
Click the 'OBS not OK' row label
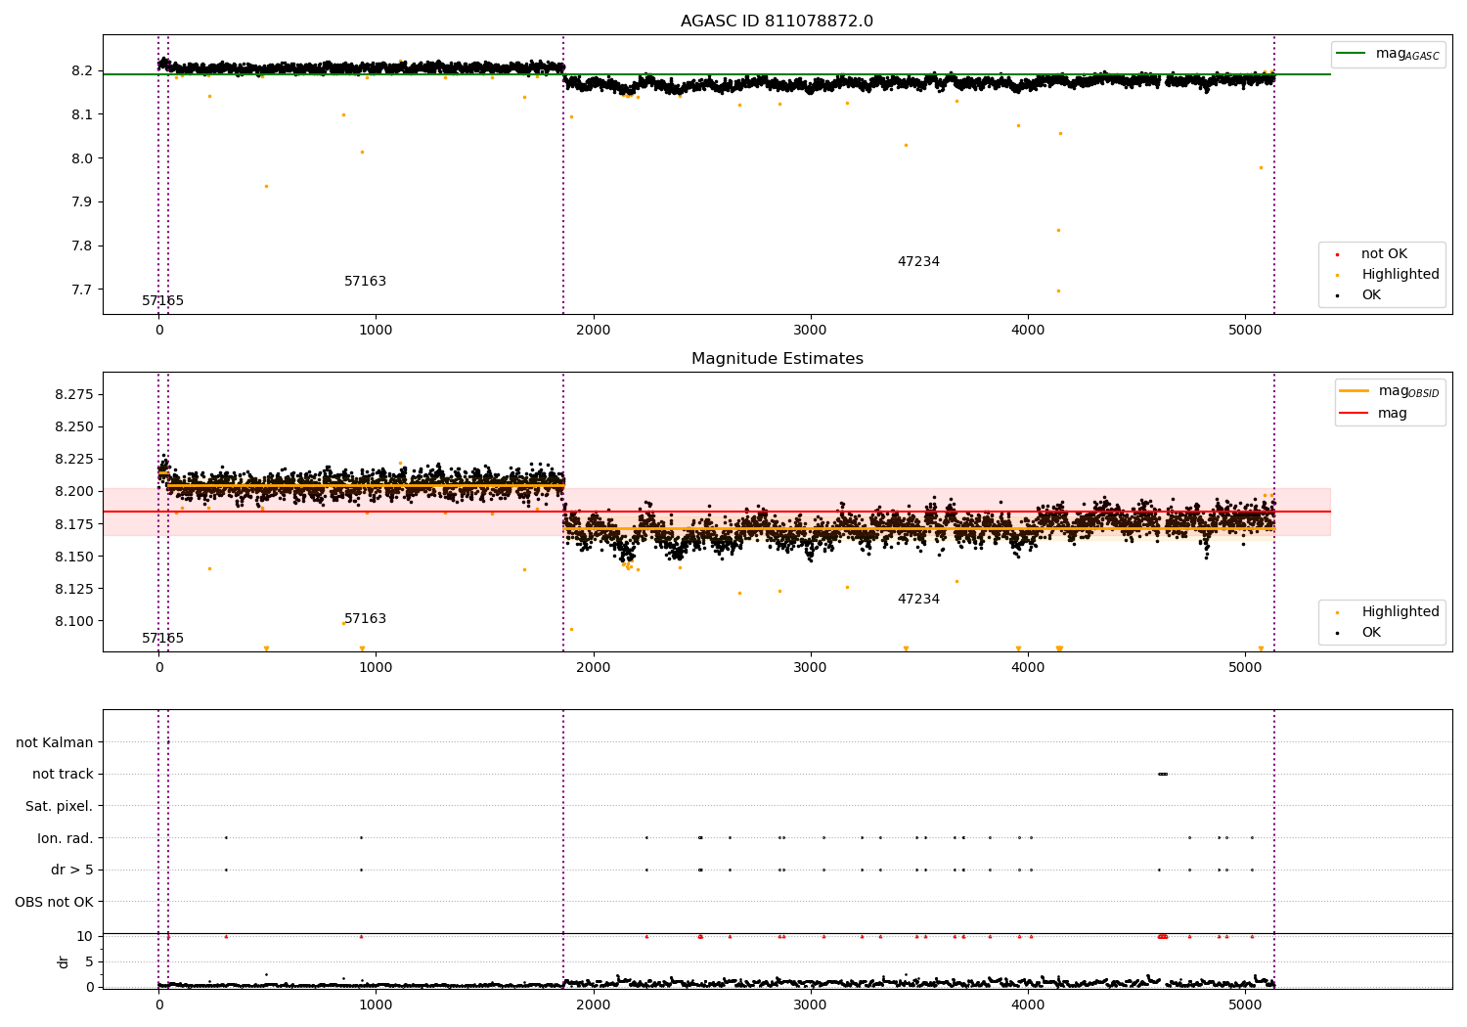point(54,902)
